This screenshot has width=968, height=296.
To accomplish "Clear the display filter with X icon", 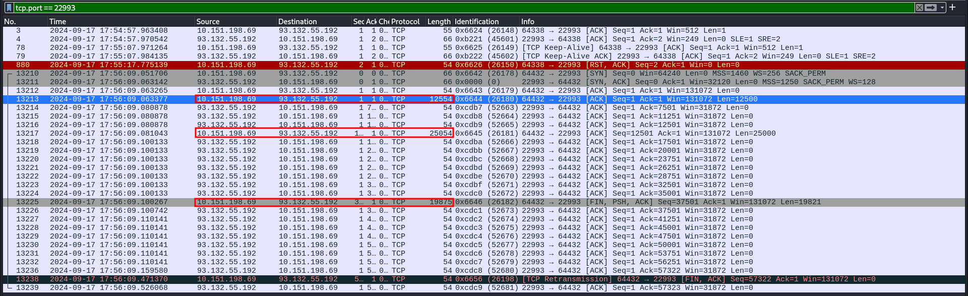I will pos(920,8).
